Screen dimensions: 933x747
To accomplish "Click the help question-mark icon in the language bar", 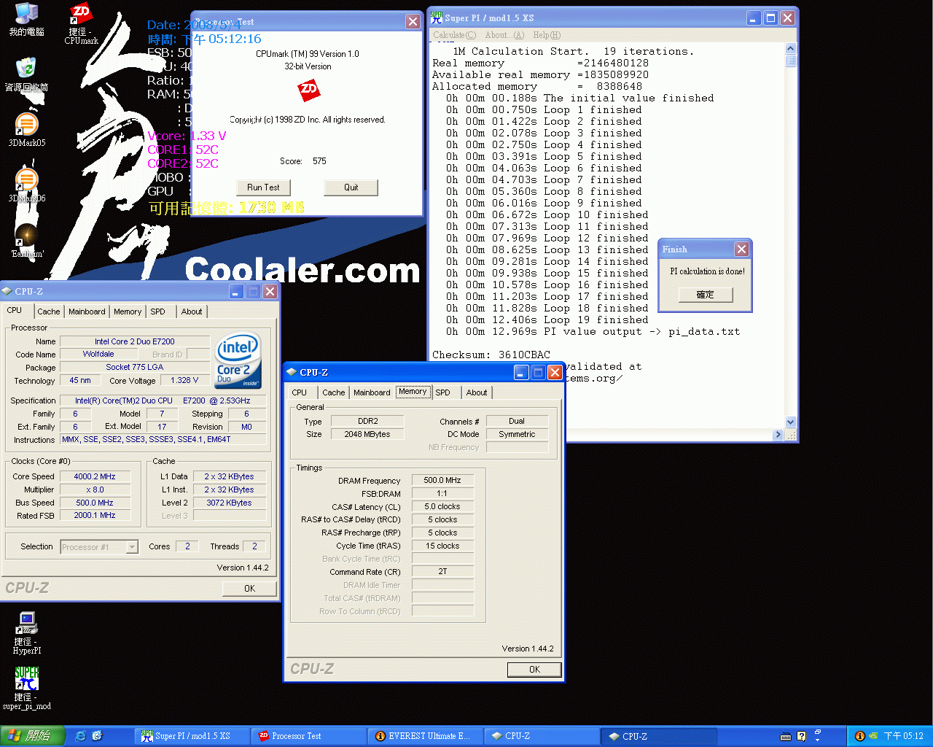I will [x=802, y=736].
